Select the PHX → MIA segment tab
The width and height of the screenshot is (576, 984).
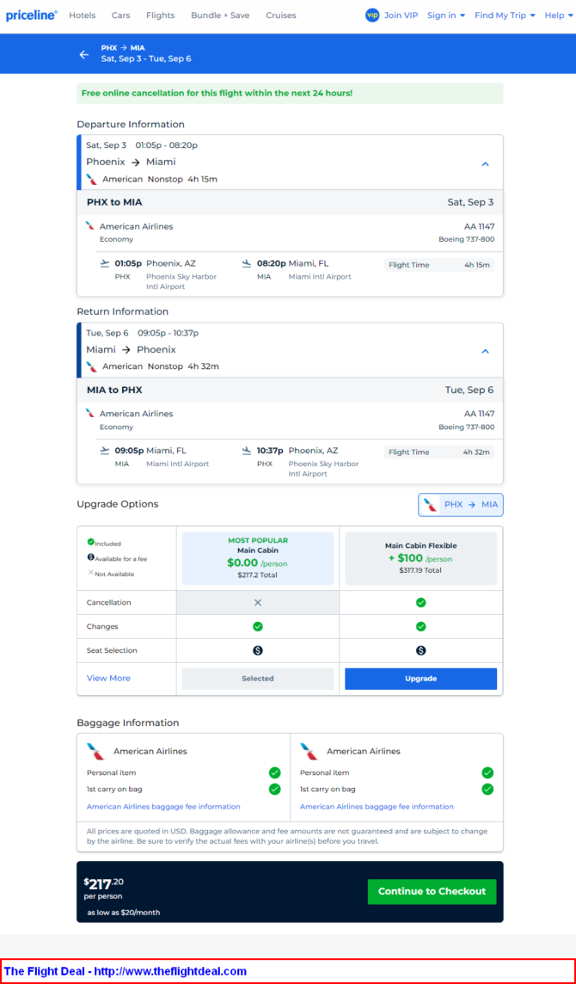click(461, 505)
